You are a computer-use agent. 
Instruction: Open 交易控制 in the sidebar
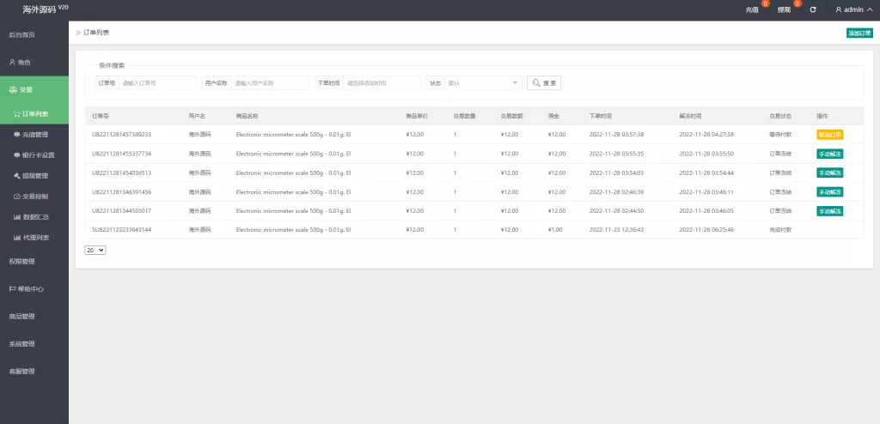coord(34,197)
